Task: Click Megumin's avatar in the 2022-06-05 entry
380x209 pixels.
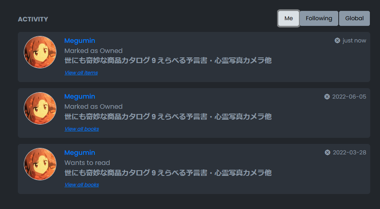Action: pyautogui.click(x=40, y=108)
